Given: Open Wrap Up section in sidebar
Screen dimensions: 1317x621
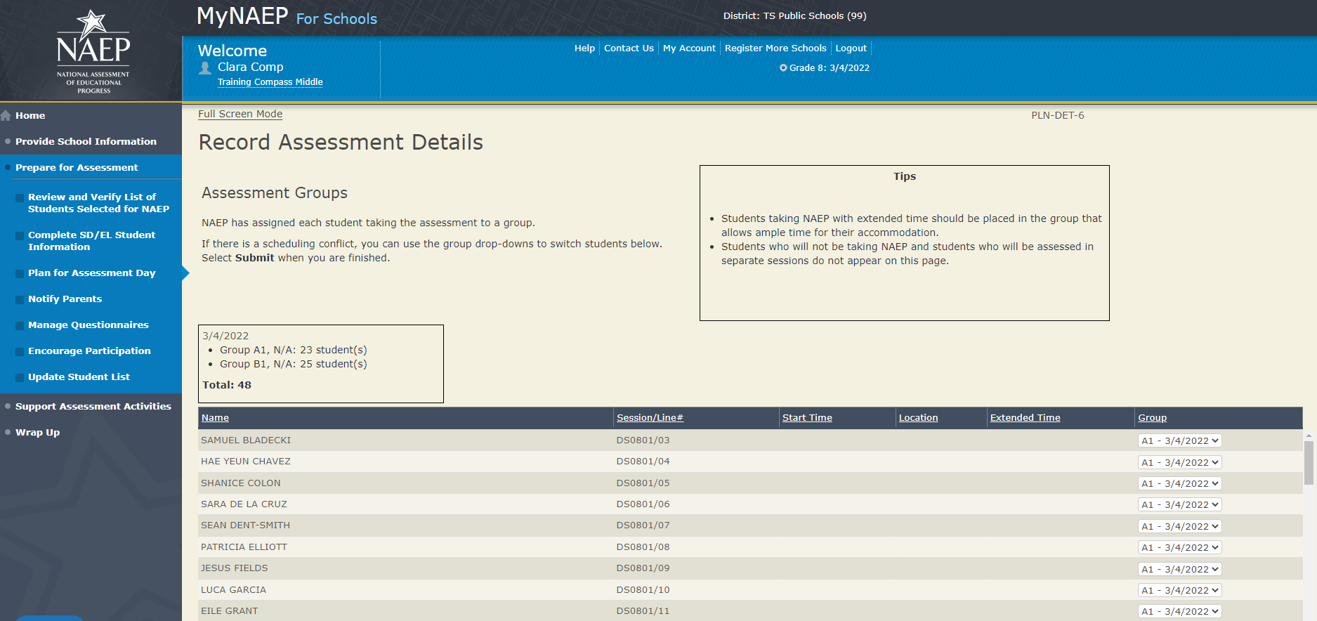Looking at the screenshot, I should (x=37, y=433).
